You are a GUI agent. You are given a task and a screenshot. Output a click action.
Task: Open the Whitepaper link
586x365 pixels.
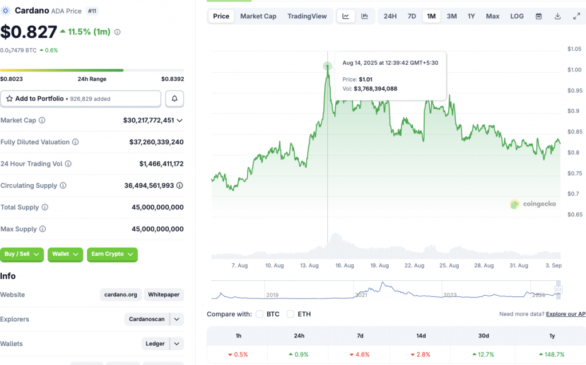[x=164, y=295]
